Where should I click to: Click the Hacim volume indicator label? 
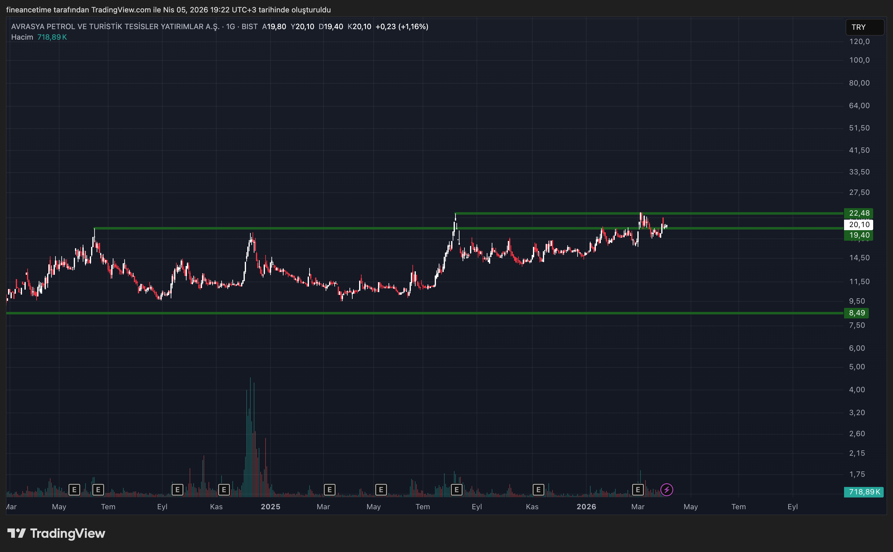click(x=22, y=37)
